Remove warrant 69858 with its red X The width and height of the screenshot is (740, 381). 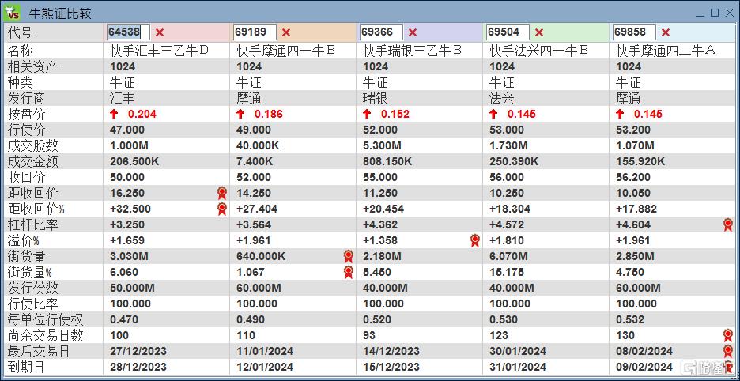pyautogui.click(x=666, y=32)
